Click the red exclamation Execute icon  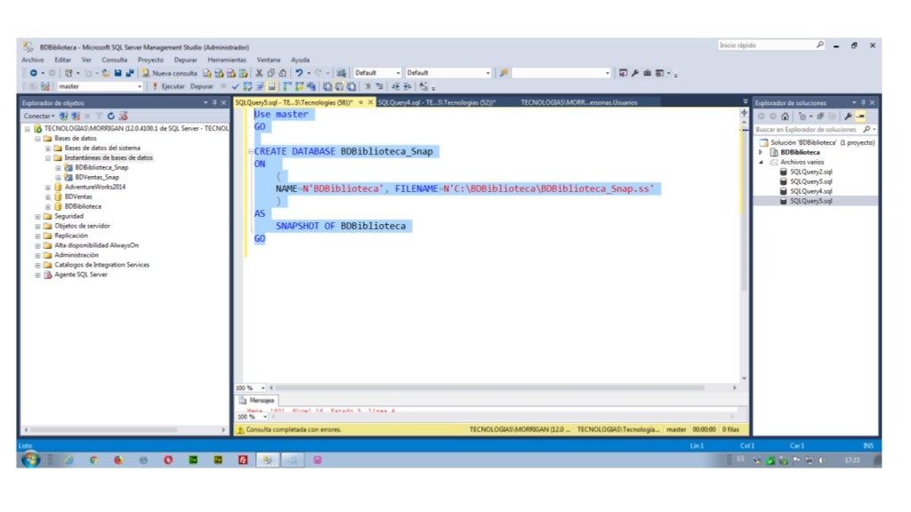(x=155, y=86)
